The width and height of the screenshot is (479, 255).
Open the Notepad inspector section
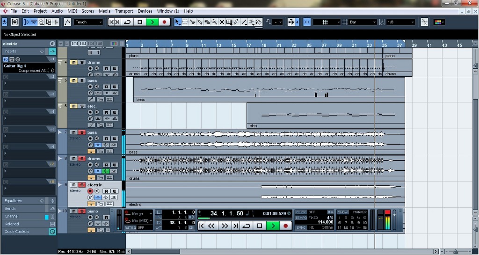(x=29, y=224)
